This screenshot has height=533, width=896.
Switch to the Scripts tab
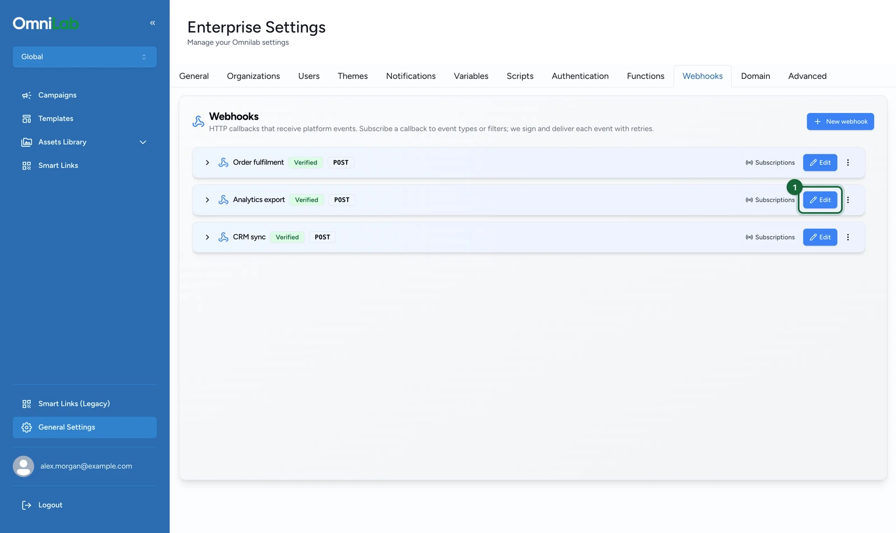tap(520, 76)
